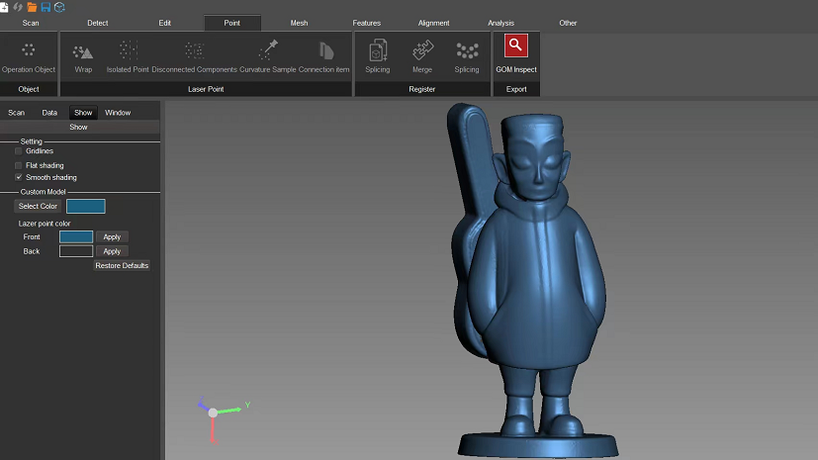Select the Isolated Point tool

click(x=128, y=58)
